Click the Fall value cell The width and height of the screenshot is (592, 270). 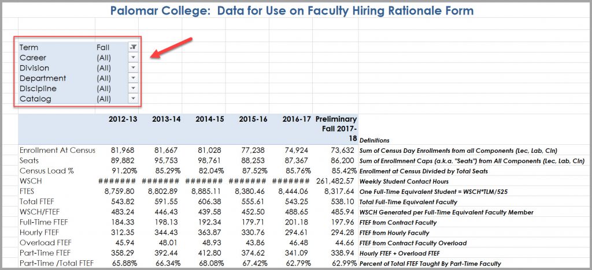tap(103, 47)
